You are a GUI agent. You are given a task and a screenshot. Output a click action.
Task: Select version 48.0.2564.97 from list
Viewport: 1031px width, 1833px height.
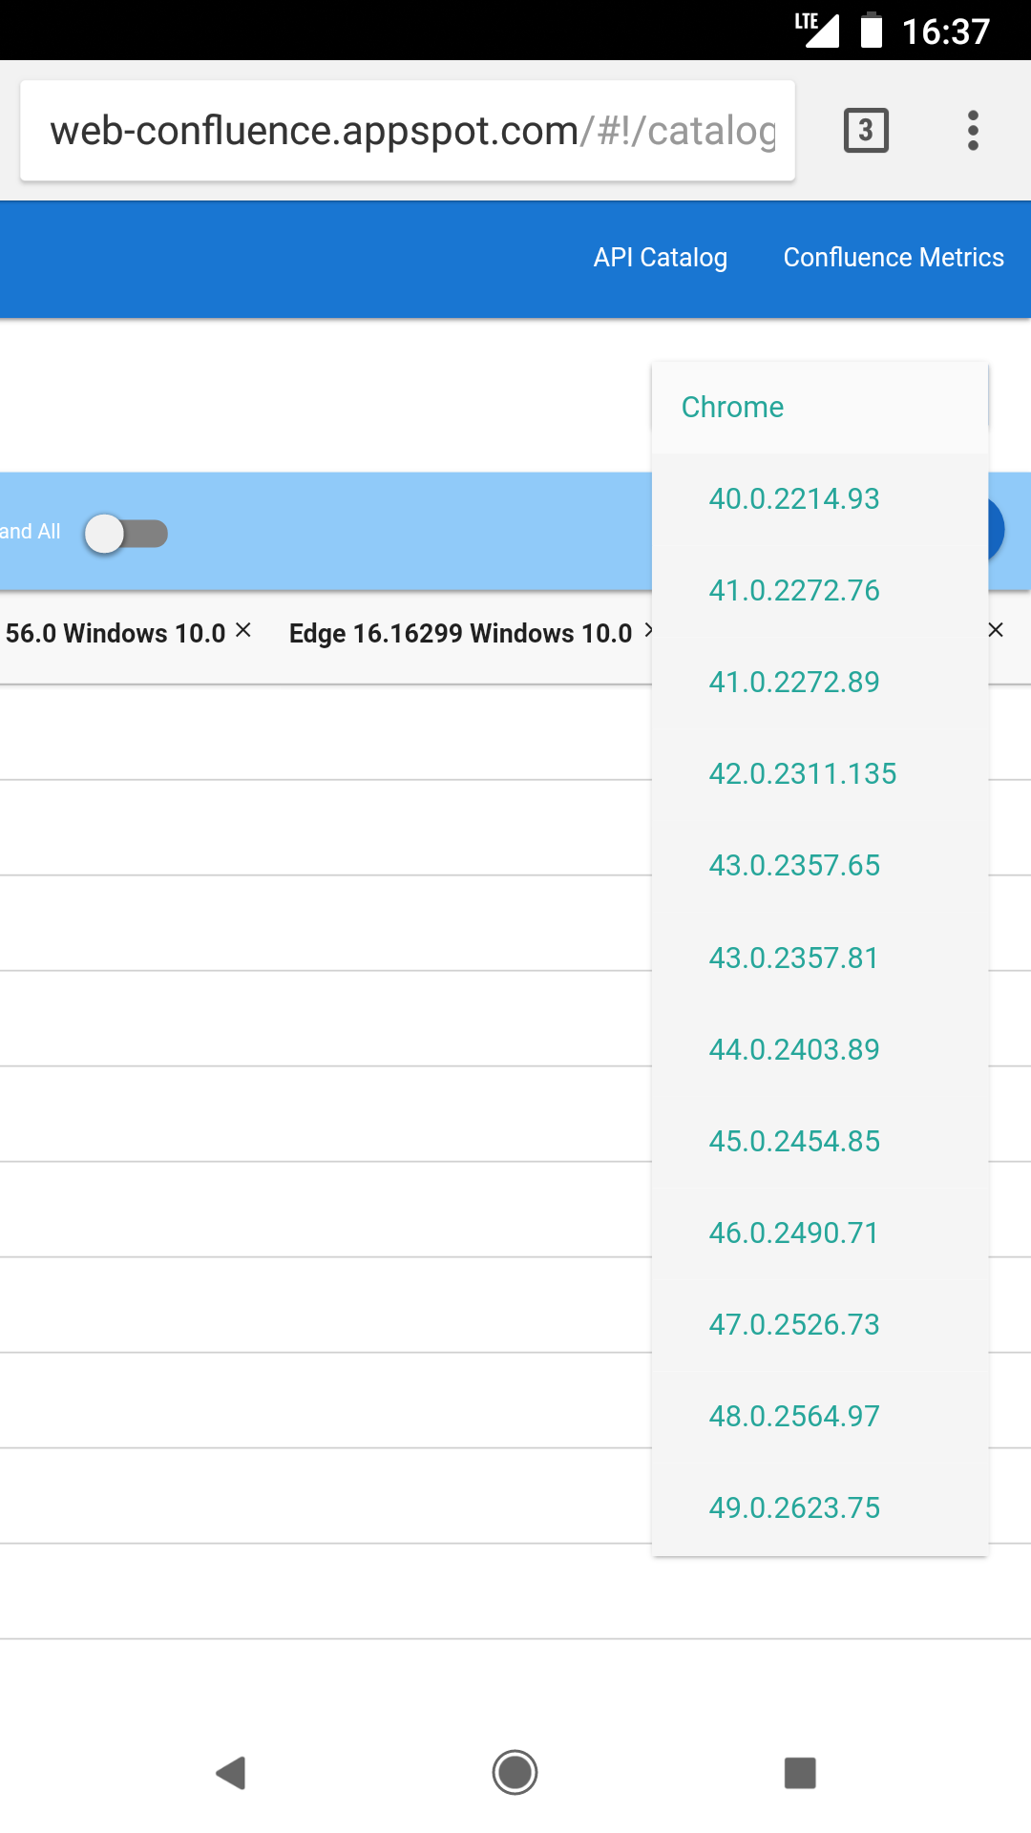[820, 1416]
